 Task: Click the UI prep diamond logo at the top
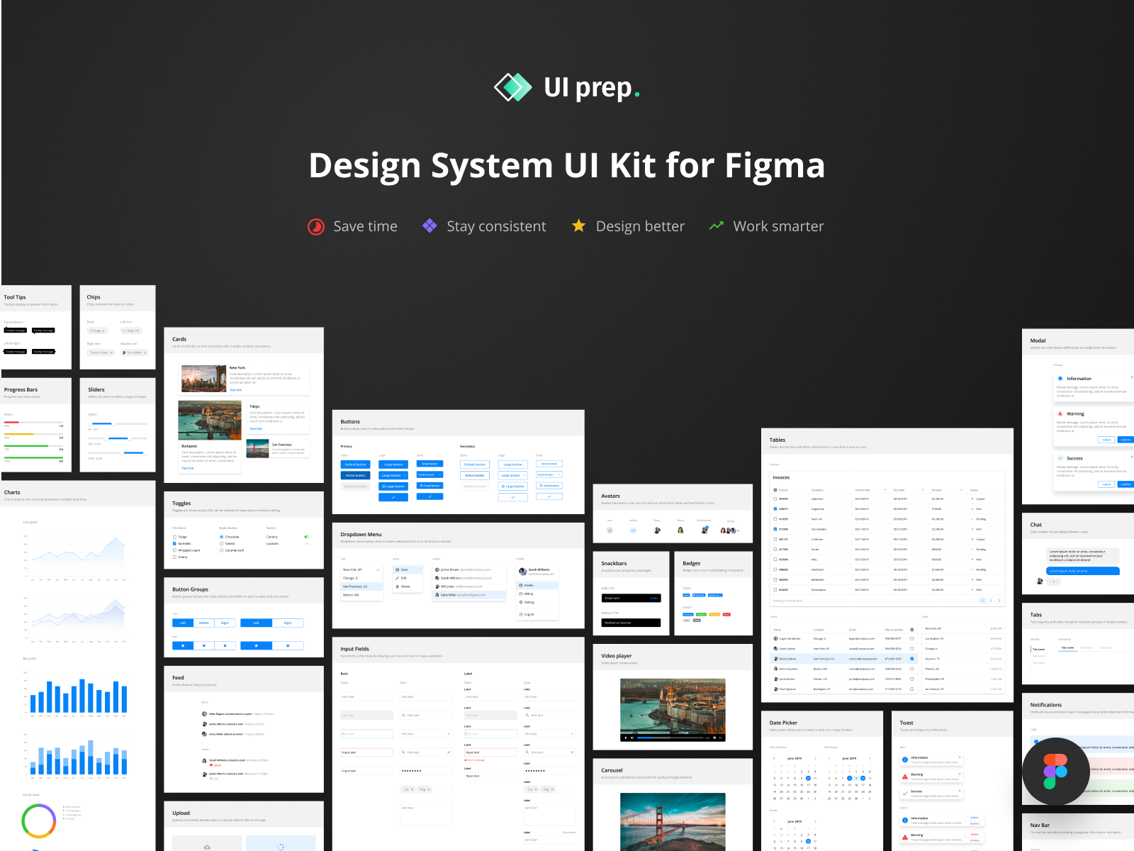coord(512,87)
